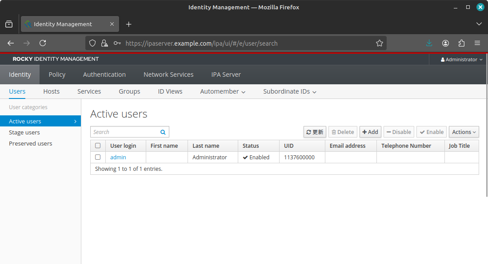
Task: Open the admin user login link
Action: pos(118,157)
